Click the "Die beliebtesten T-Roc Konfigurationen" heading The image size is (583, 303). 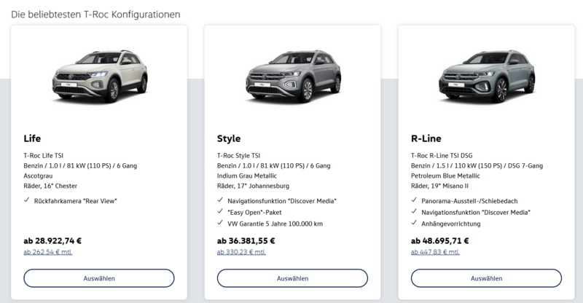tap(95, 15)
